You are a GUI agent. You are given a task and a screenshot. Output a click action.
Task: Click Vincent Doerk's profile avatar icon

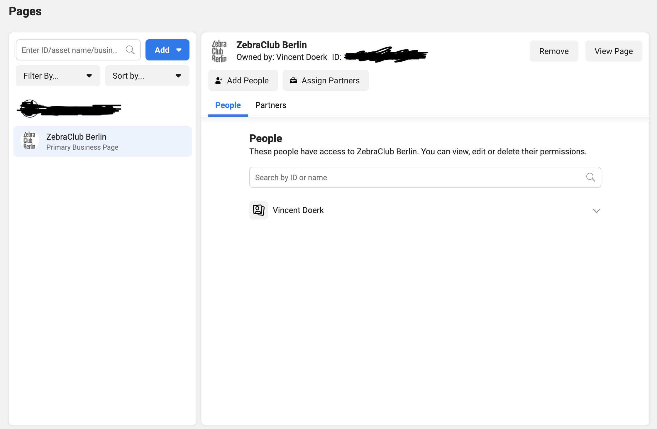click(x=258, y=210)
